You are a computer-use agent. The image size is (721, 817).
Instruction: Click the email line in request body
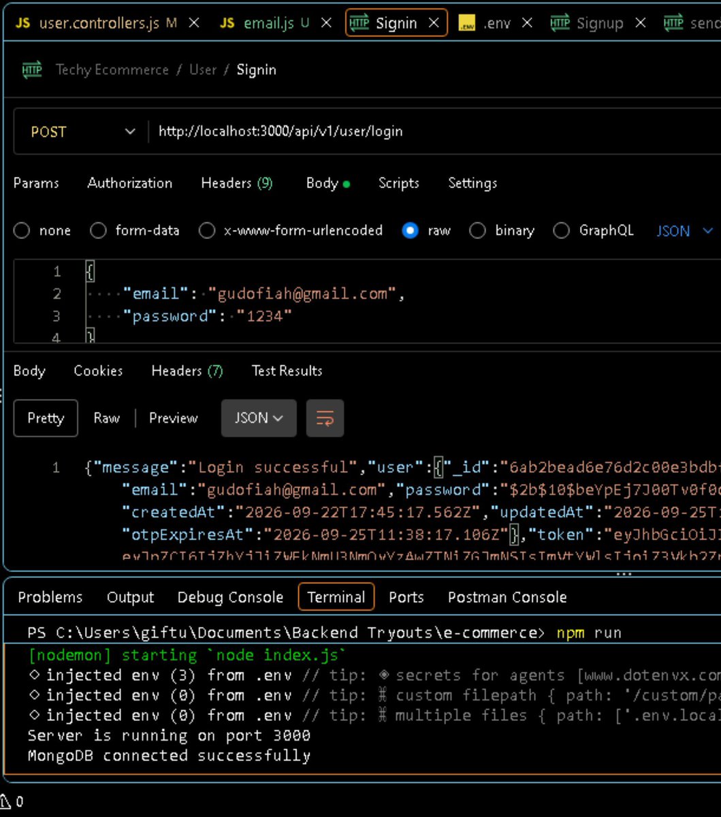click(x=264, y=293)
